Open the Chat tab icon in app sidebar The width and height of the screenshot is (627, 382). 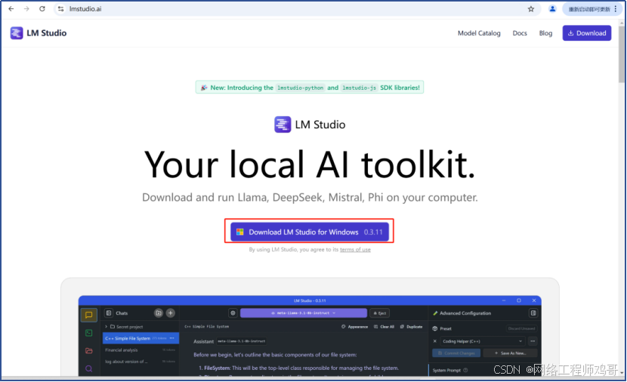pos(89,315)
